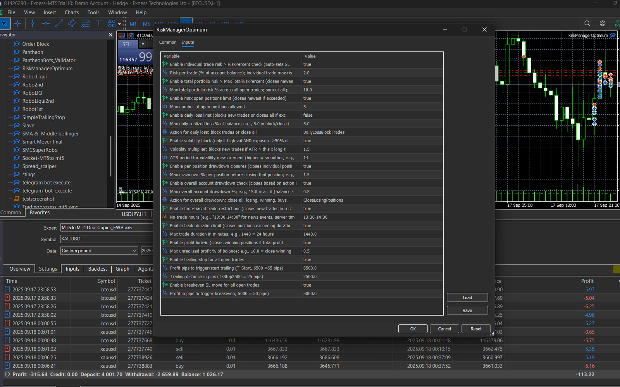Toggle 'Enable trailing stop' value cell
Viewport: 620px width, 387px height.
[307, 260]
